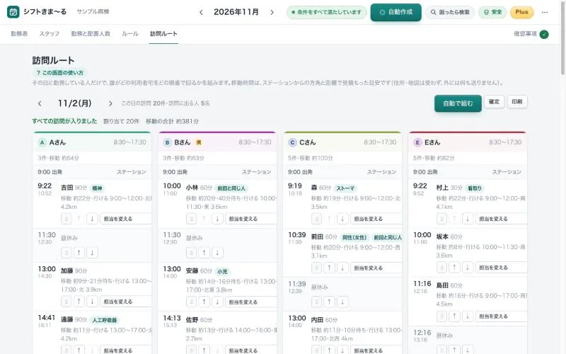
Task: Click the down arrow on 森 visit
Action: point(342,219)
